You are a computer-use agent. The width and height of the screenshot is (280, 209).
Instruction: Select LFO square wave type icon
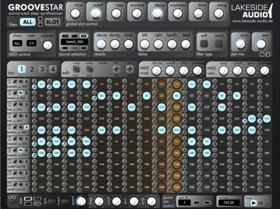(x=28, y=204)
